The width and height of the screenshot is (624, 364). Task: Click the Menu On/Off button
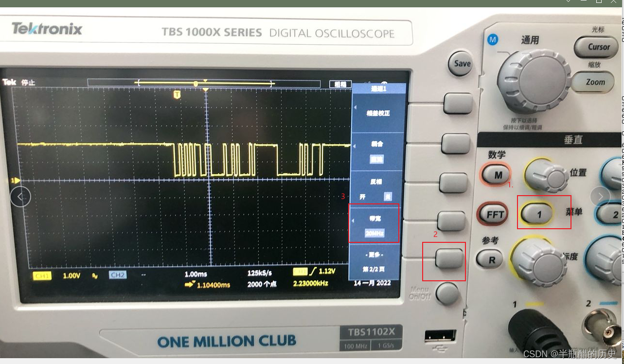click(x=446, y=294)
